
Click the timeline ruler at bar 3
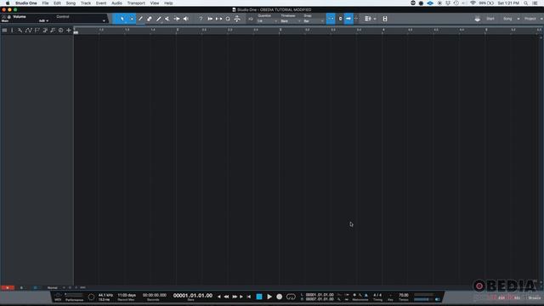pos(280,30)
